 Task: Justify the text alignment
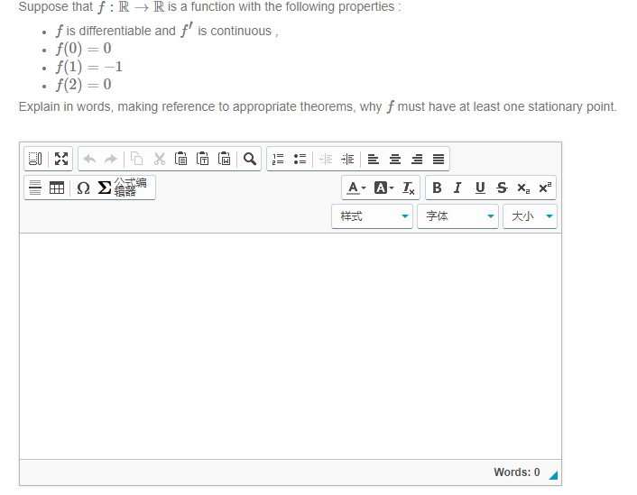point(439,159)
